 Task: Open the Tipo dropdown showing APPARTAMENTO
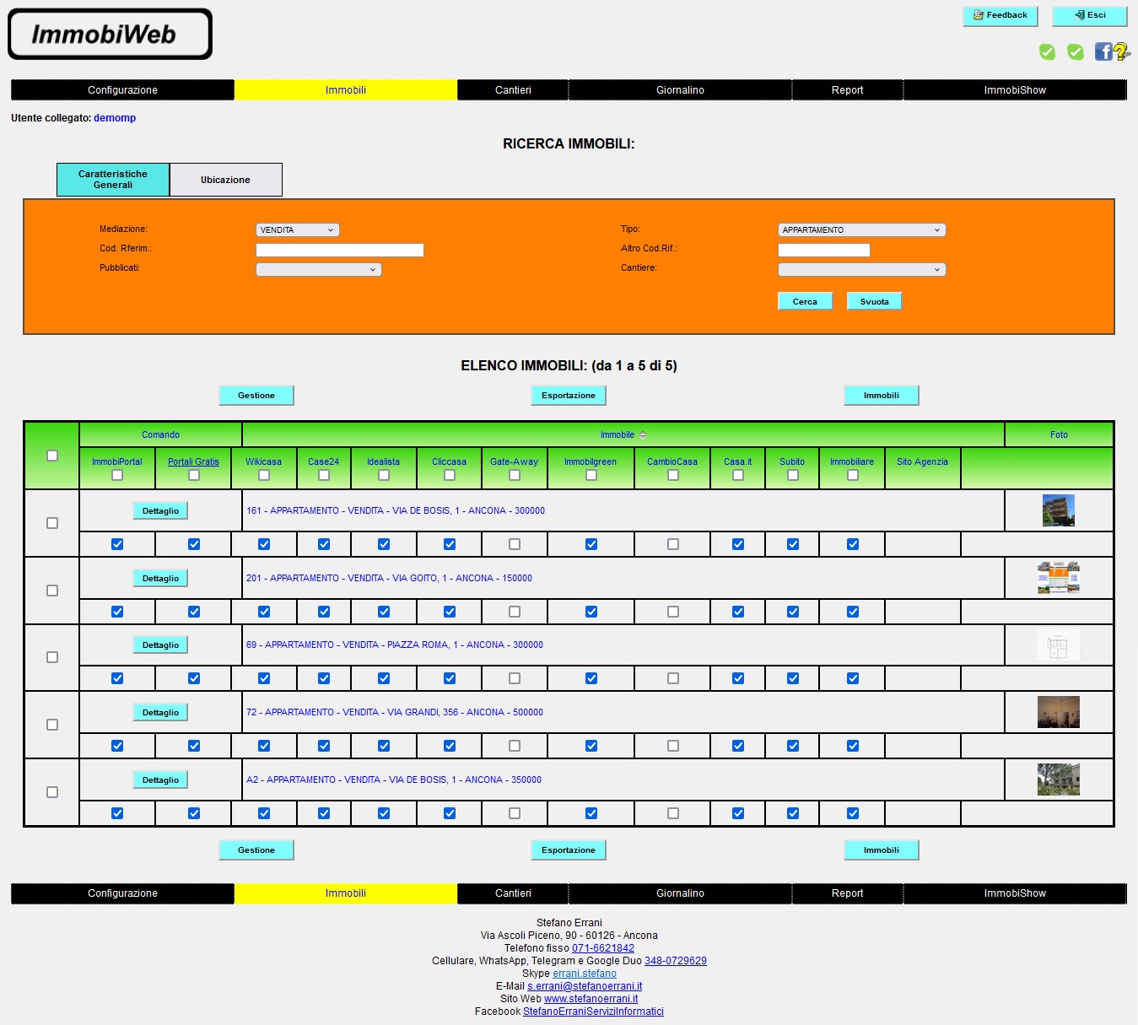(861, 229)
